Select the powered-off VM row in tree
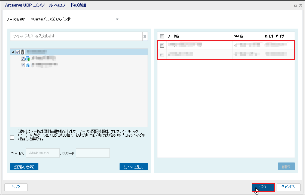305x195 pixels. (x=79, y=65)
